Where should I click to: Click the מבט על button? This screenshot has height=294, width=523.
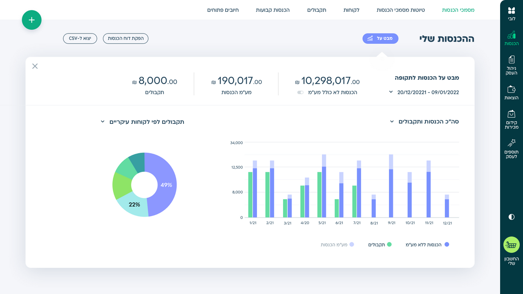[x=380, y=38]
